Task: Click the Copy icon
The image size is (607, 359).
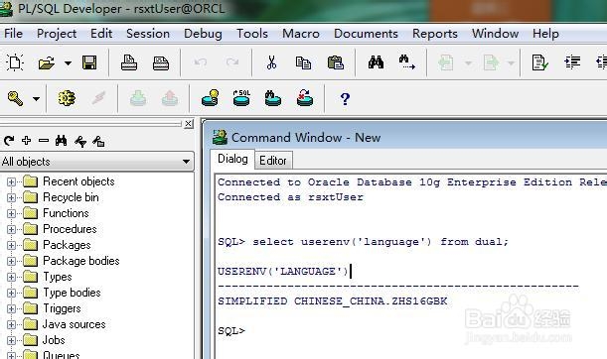Action: (303, 63)
